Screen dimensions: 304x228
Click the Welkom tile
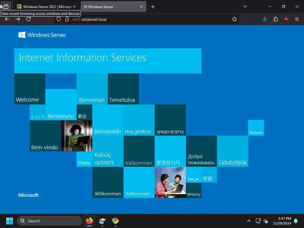click(256, 128)
